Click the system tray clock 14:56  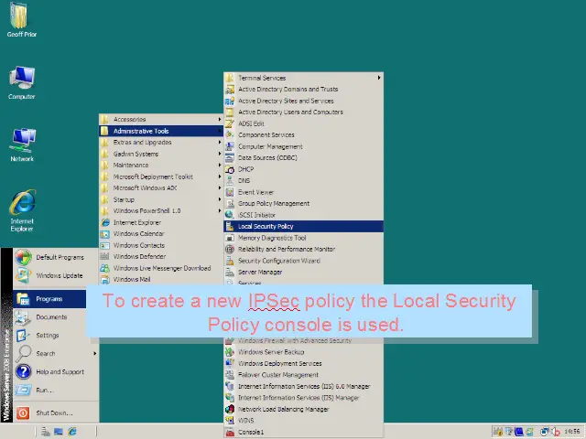572,432
